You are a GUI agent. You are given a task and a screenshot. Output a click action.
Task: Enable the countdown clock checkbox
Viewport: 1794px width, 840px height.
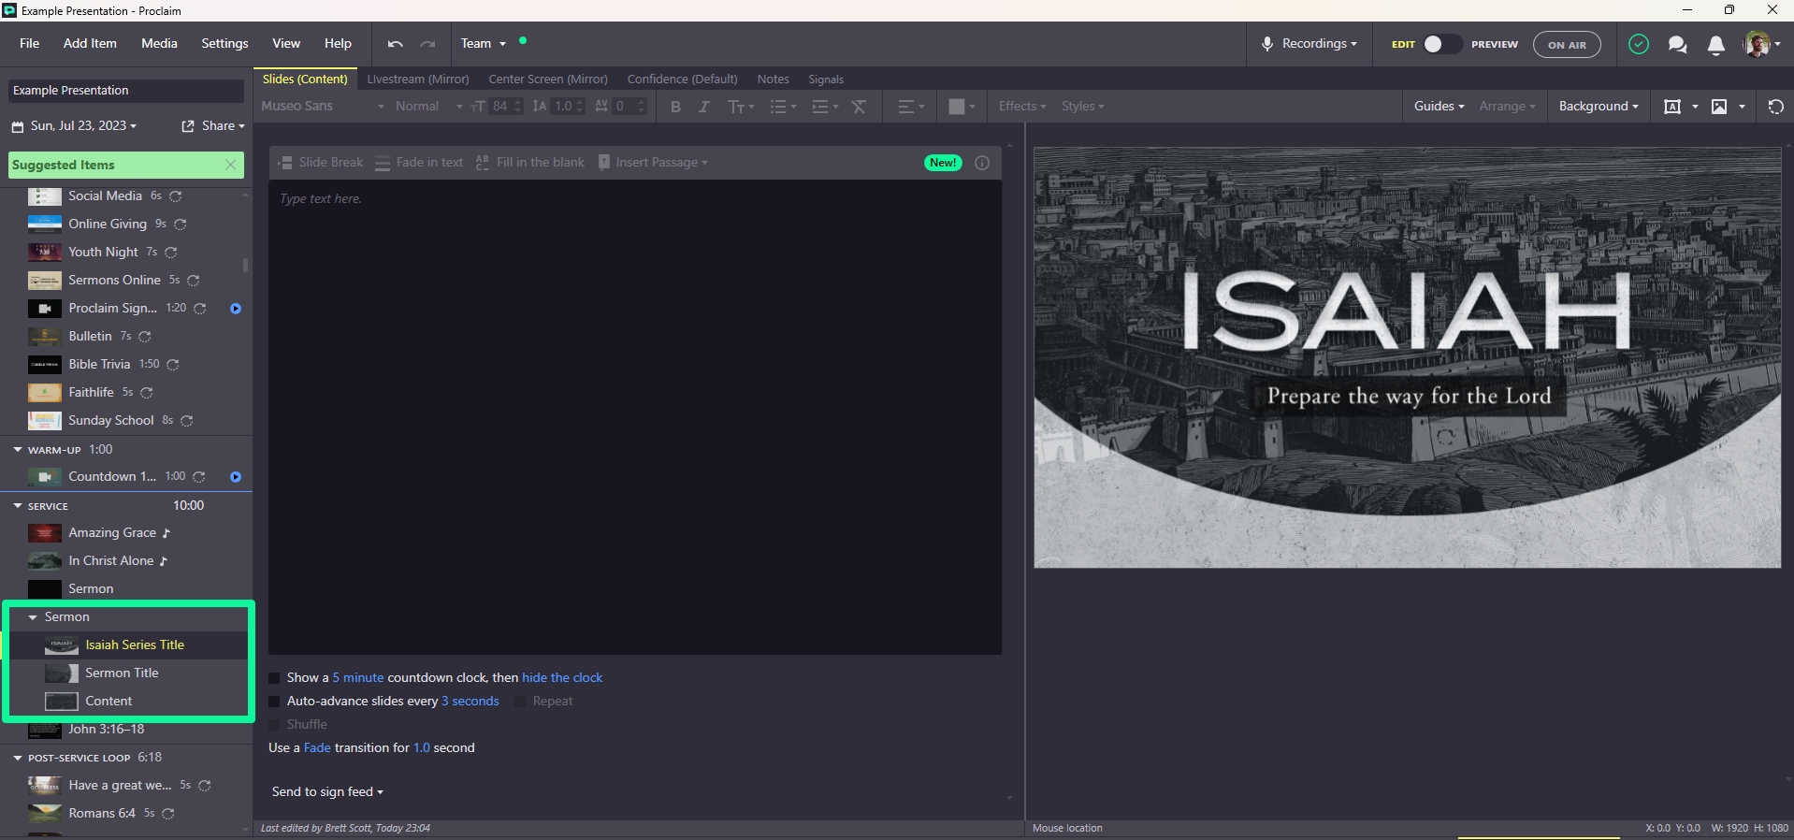[274, 678]
